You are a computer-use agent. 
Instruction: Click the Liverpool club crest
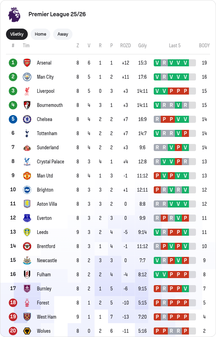(27, 91)
